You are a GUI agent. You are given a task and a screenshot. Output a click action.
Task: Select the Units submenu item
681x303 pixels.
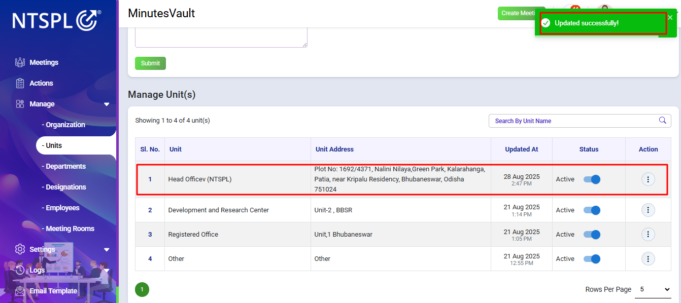pos(76,145)
